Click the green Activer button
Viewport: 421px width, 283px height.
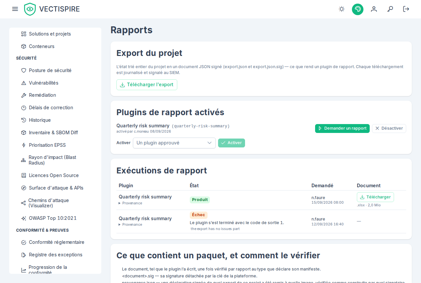pos(232,143)
